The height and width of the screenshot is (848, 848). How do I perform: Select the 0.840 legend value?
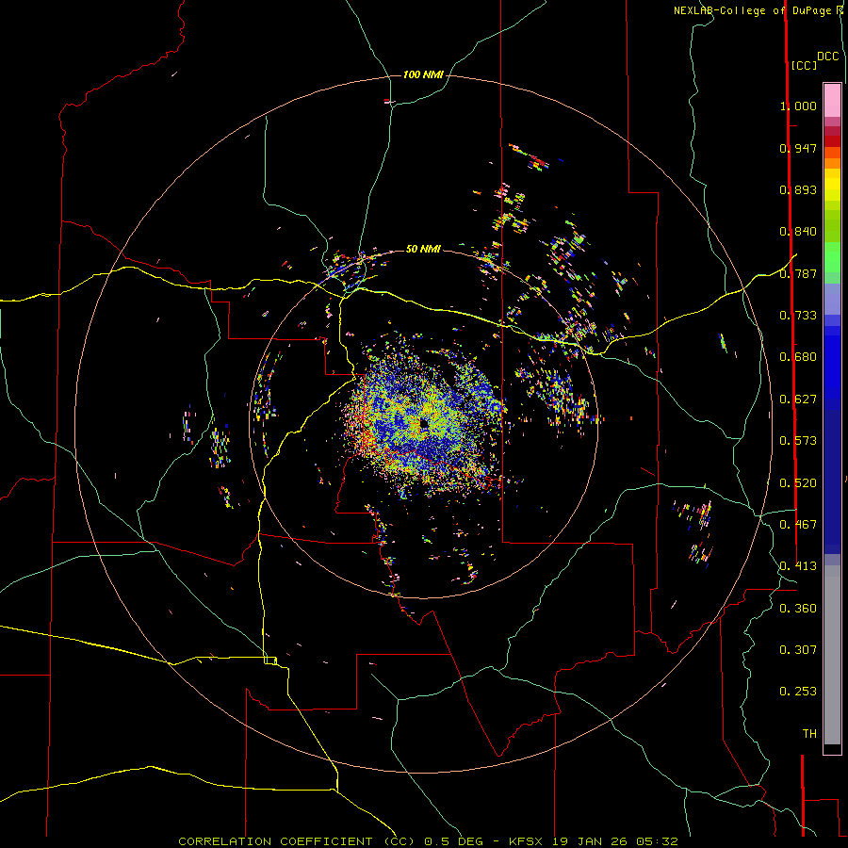pyautogui.click(x=798, y=232)
